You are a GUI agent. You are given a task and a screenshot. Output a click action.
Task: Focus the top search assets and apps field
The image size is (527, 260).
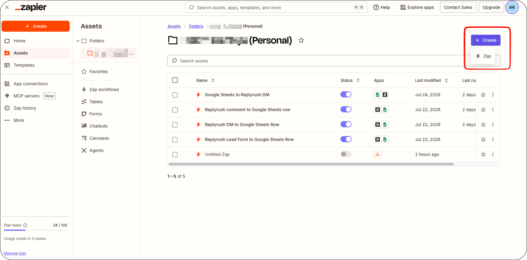(276, 7)
